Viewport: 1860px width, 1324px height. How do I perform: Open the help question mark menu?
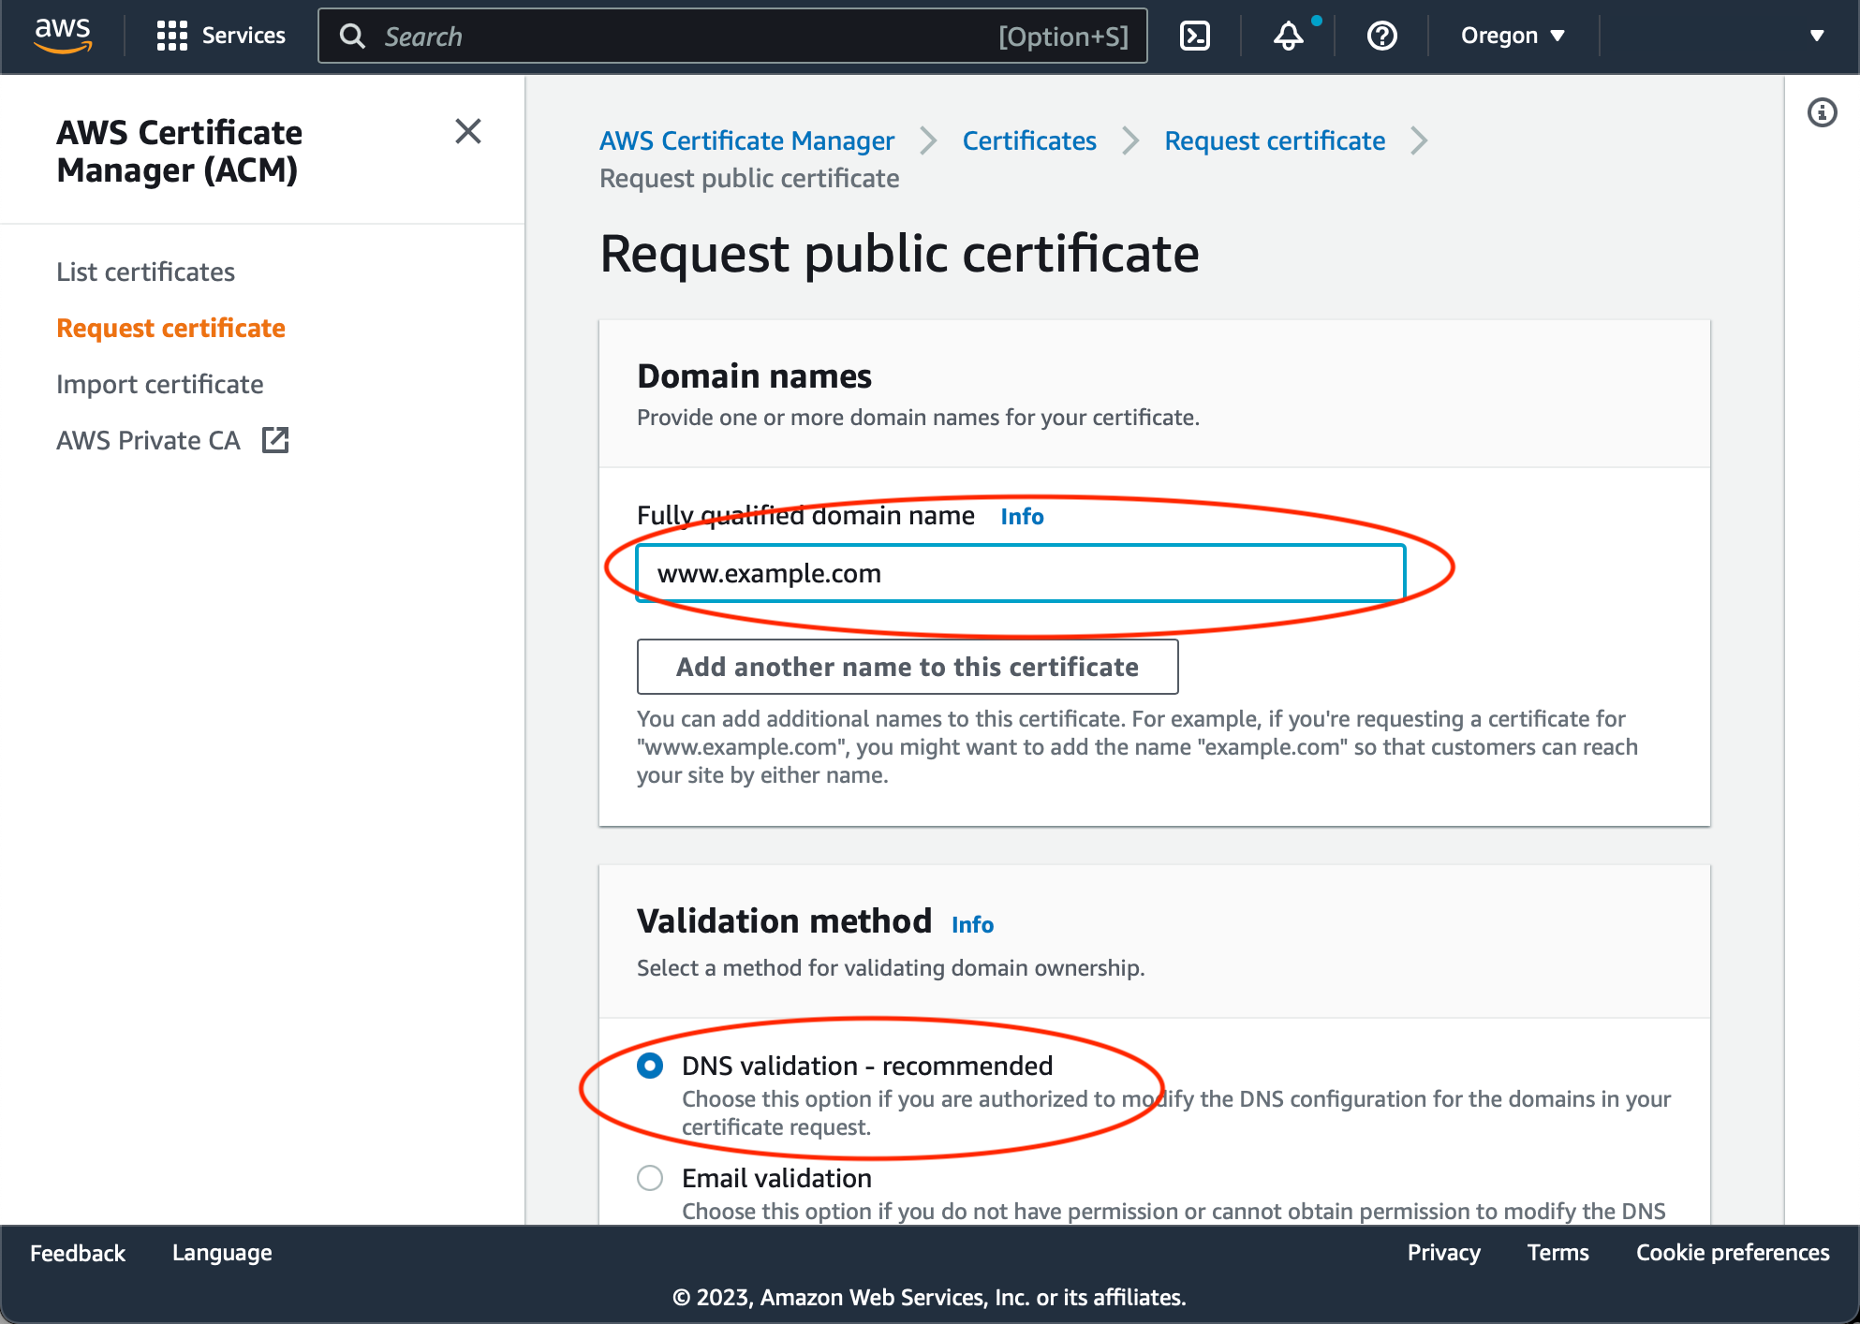point(1382,36)
